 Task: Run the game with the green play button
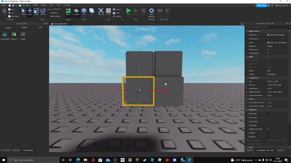tap(129, 11)
